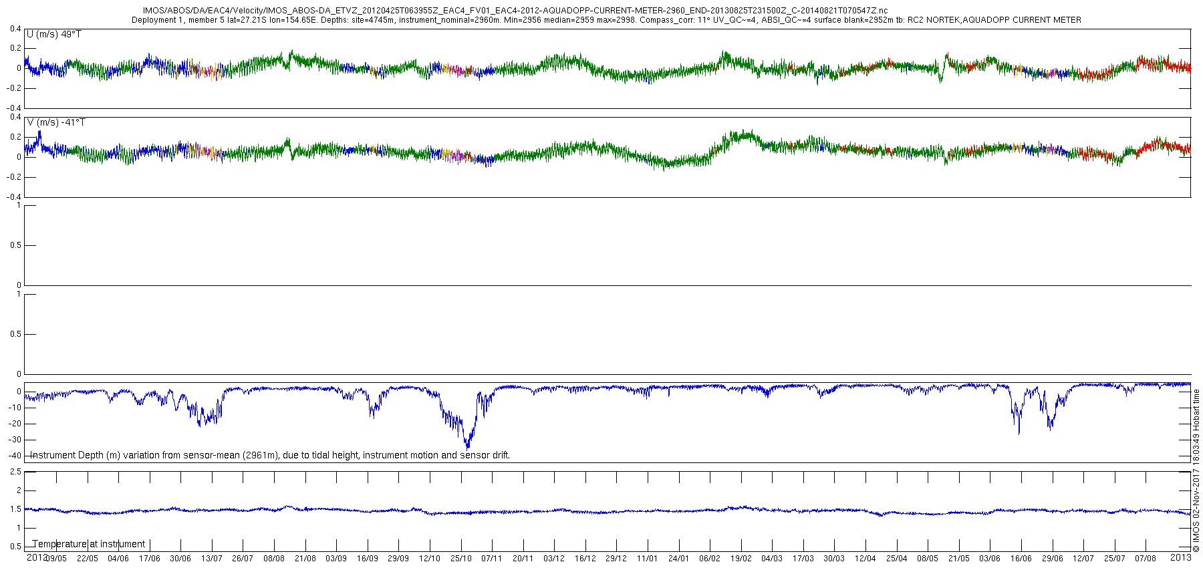The image size is (1203, 568).
Task: Click the '2013' year label on time axis
Action: pyautogui.click(x=1180, y=557)
